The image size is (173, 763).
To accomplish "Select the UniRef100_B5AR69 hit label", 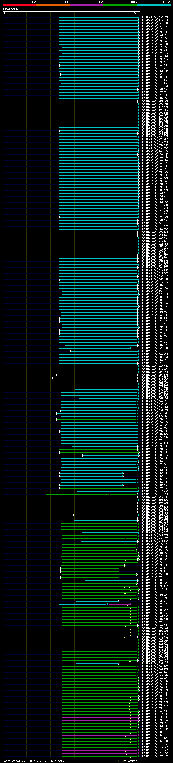I will coord(155,110).
